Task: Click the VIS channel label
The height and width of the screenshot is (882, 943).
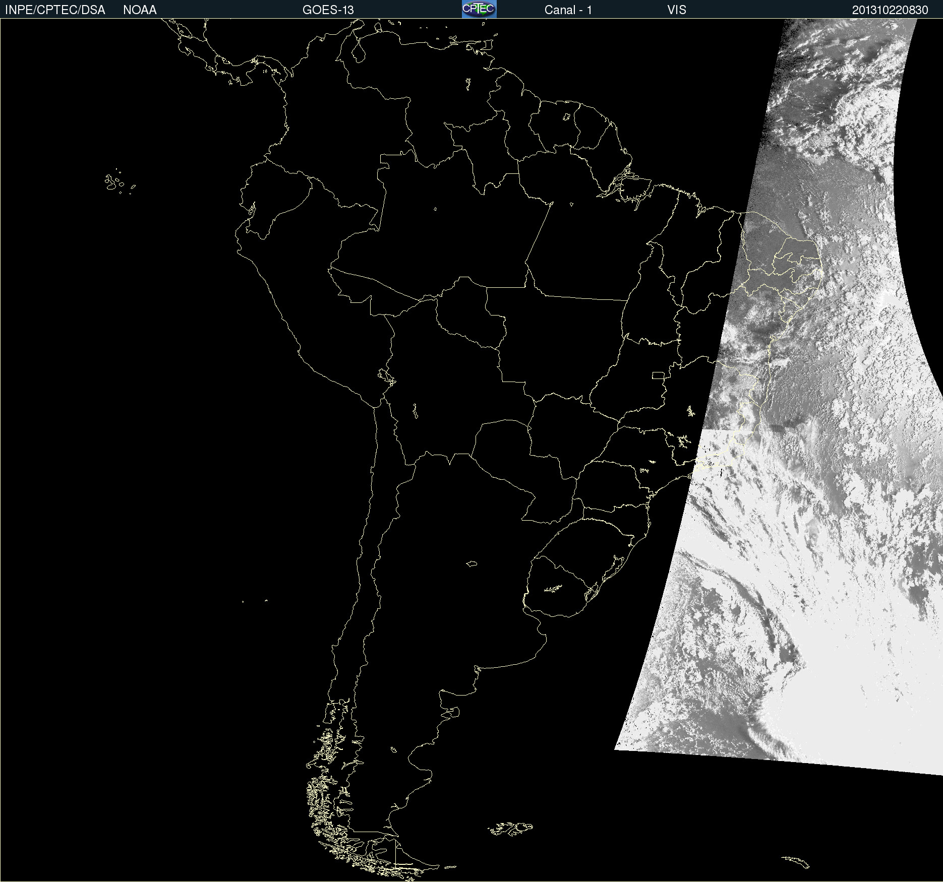Action: point(677,10)
